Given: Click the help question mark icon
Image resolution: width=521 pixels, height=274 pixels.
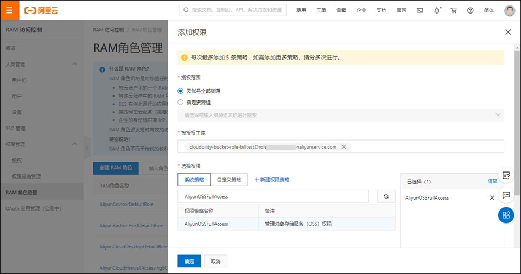Looking at the screenshot, I should pyautogui.click(x=470, y=10).
